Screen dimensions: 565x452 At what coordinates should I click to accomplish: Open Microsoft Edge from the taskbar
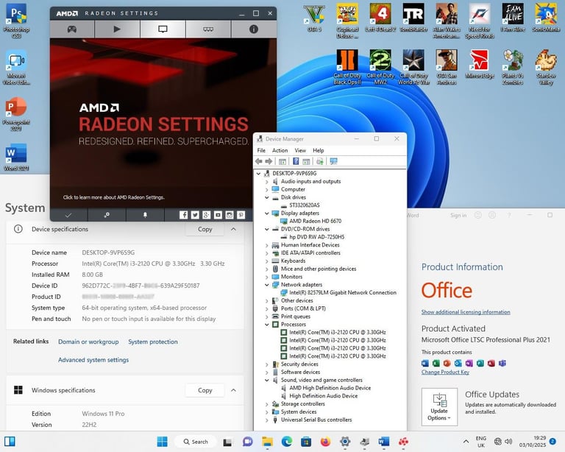pos(287,442)
